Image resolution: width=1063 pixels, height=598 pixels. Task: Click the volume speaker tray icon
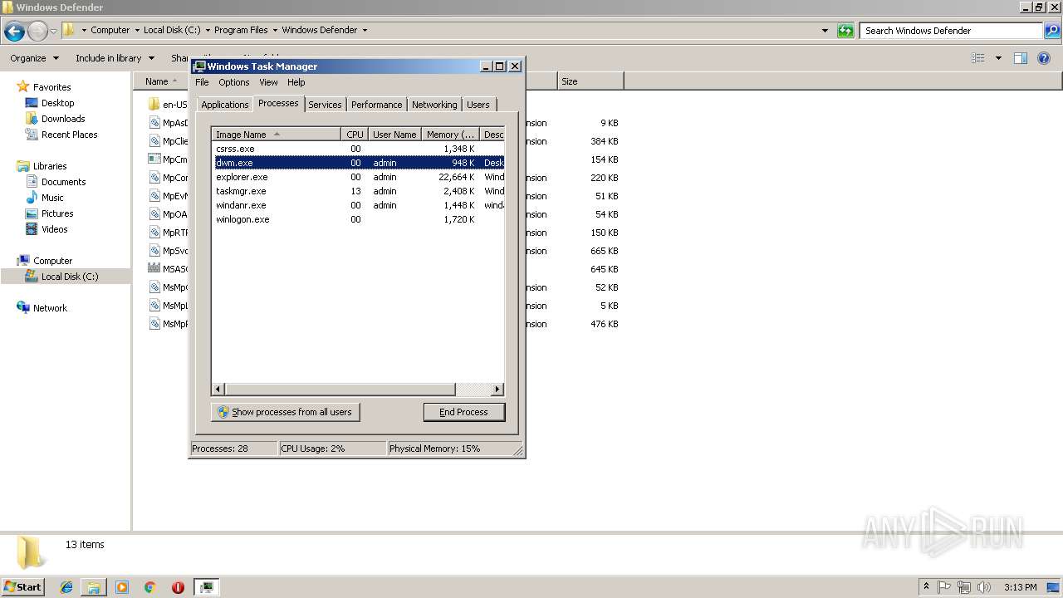984,587
